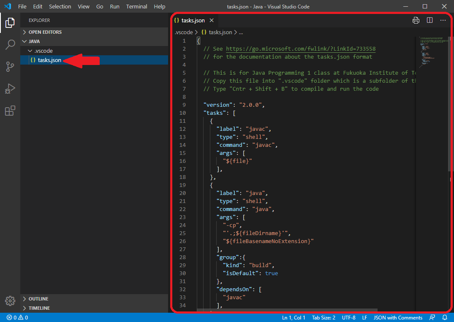Open the Selection menu
454x322 pixels.
coord(60,6)
